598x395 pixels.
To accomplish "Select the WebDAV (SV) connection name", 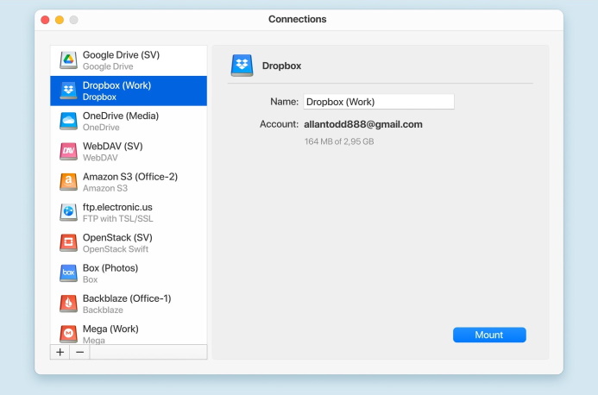I will (112, 147).
